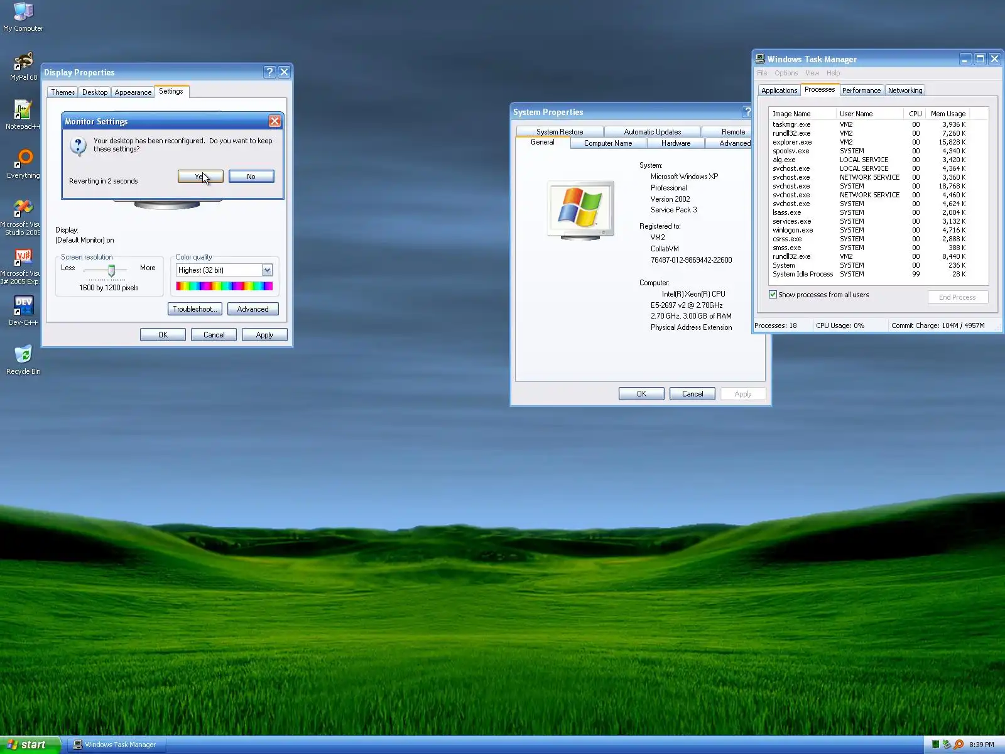Select the Processes tab in Task Manager

820,89
